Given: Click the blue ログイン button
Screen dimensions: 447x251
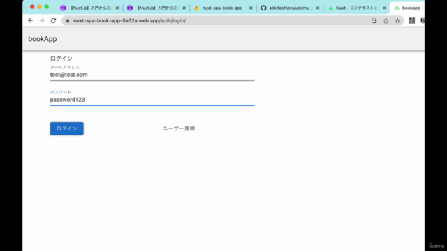Looking at the screenshot, I should point(67,128).
